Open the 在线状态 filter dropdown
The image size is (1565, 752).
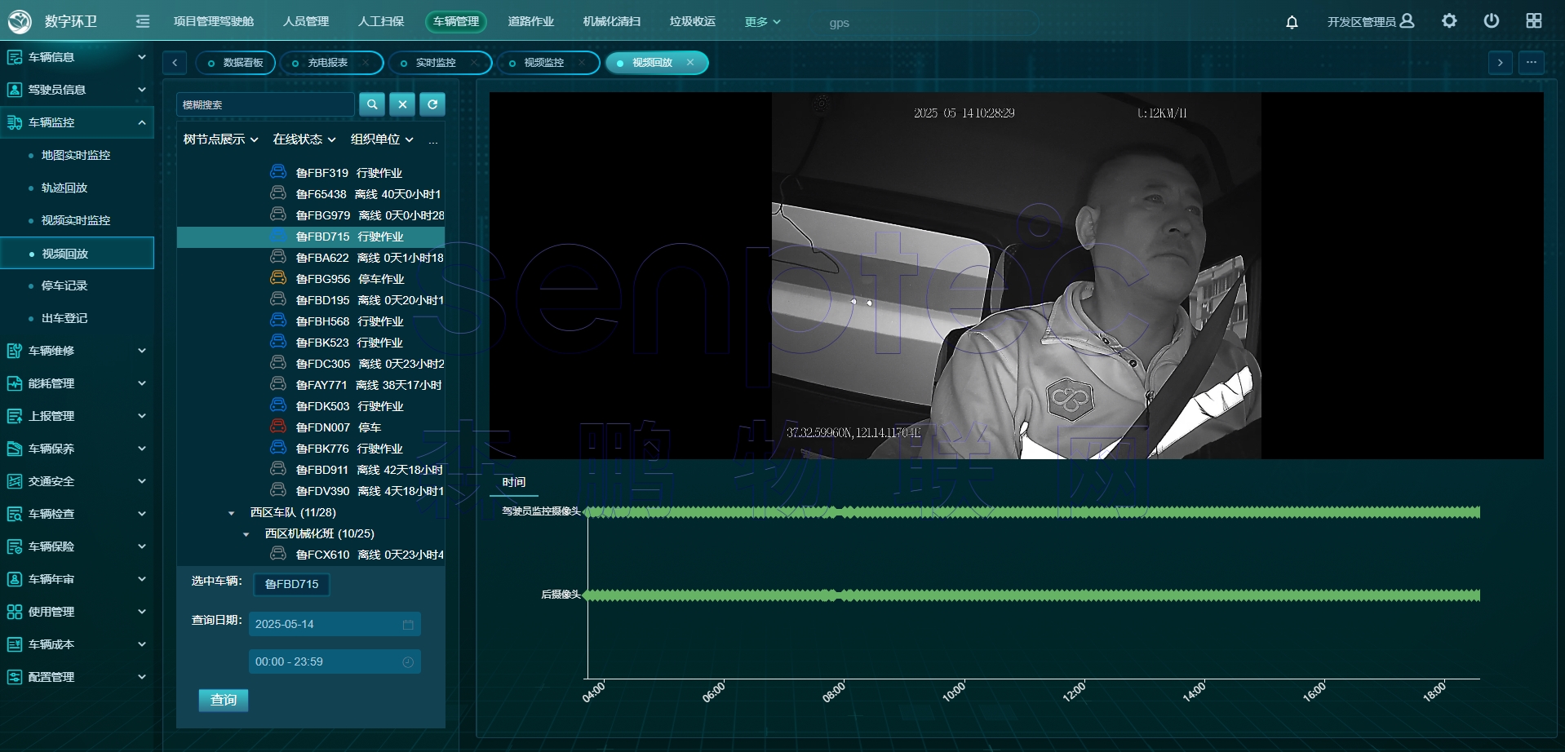tap(304, 139)
